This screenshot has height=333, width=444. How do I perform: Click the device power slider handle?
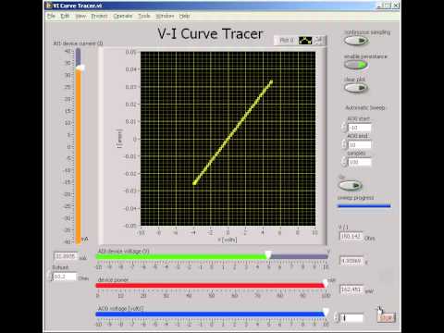pyautogui.click(x=325, y=284)
